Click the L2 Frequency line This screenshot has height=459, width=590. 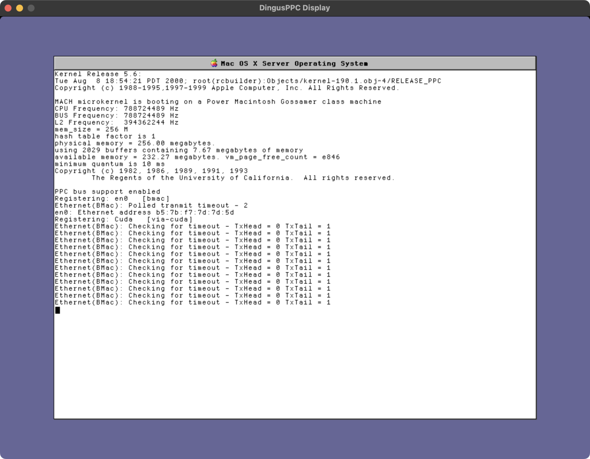[117, 122]
